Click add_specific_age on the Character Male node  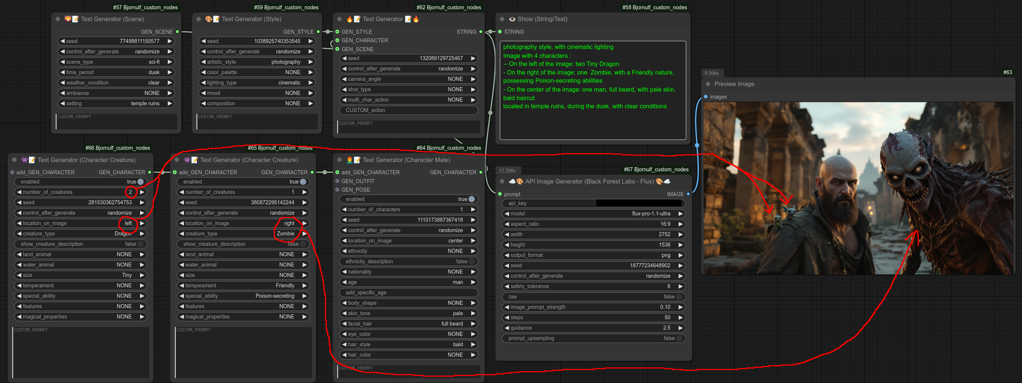tap(408, 292)
